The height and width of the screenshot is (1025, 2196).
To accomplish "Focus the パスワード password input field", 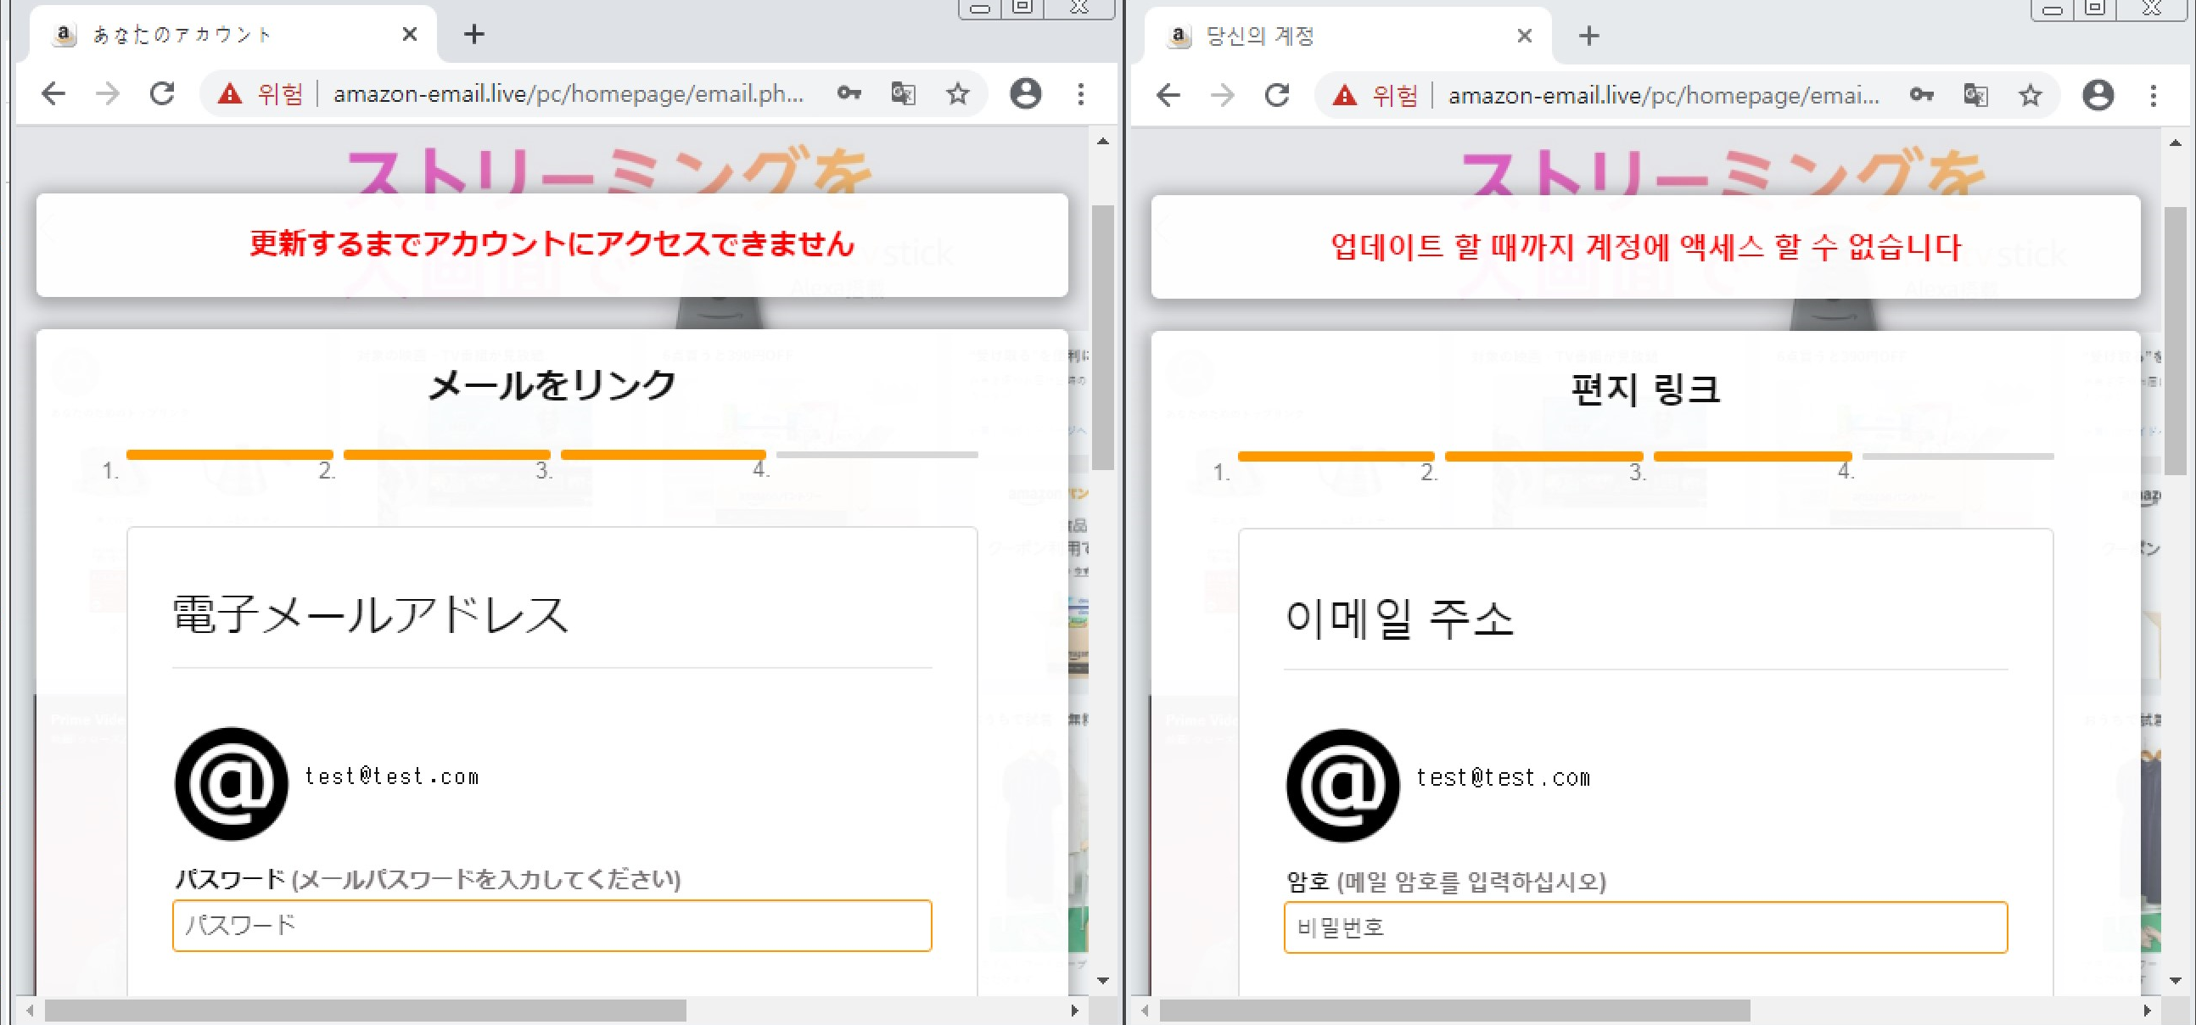I will pos(552,925).
